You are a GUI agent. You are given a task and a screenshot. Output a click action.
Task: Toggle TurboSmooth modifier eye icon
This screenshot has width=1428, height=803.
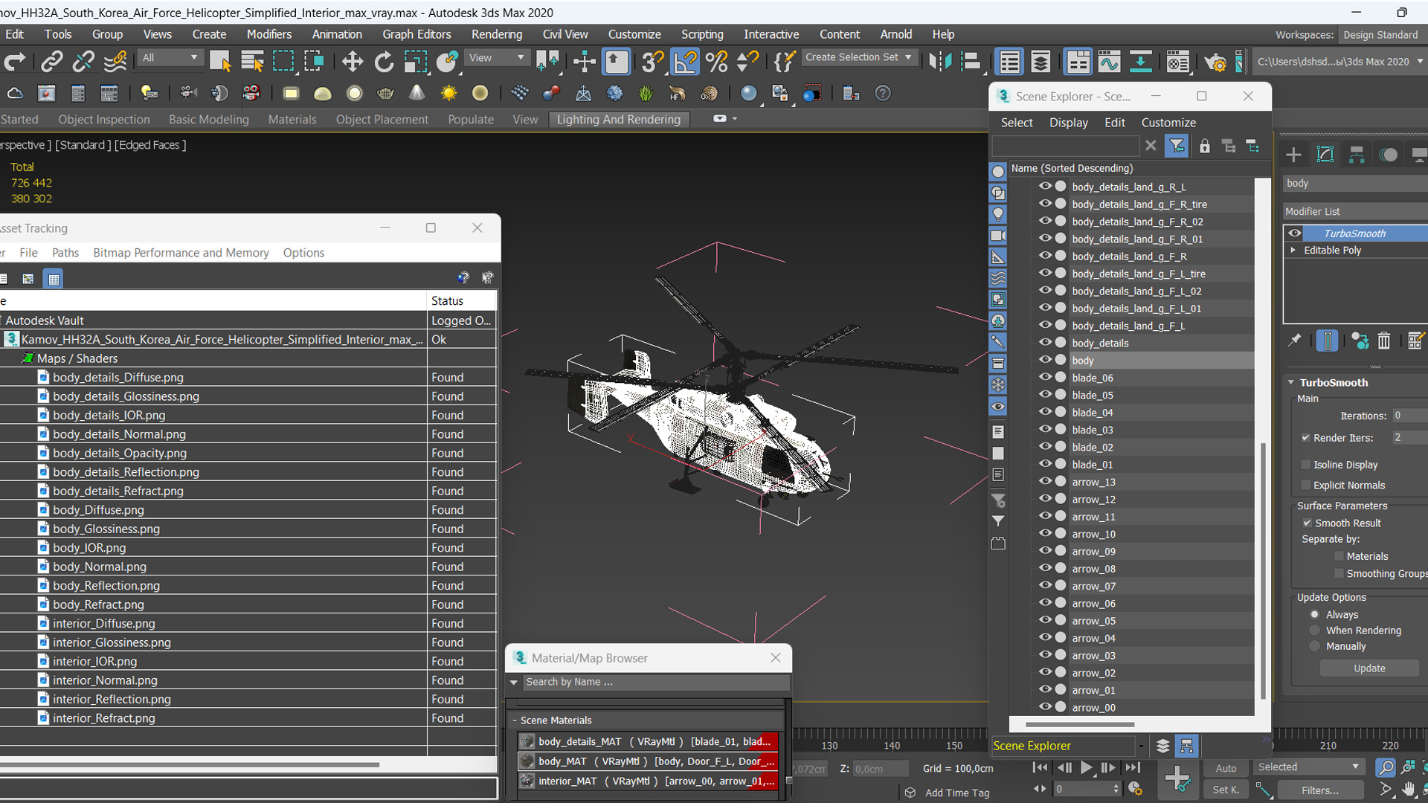click(1295, 233)
